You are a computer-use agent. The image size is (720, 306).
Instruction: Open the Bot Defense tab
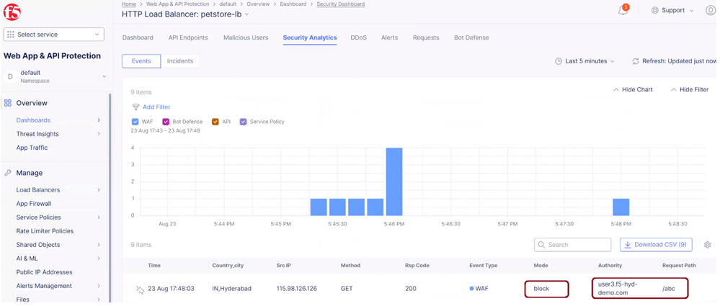pyautogui.click(x=471, y=37)
